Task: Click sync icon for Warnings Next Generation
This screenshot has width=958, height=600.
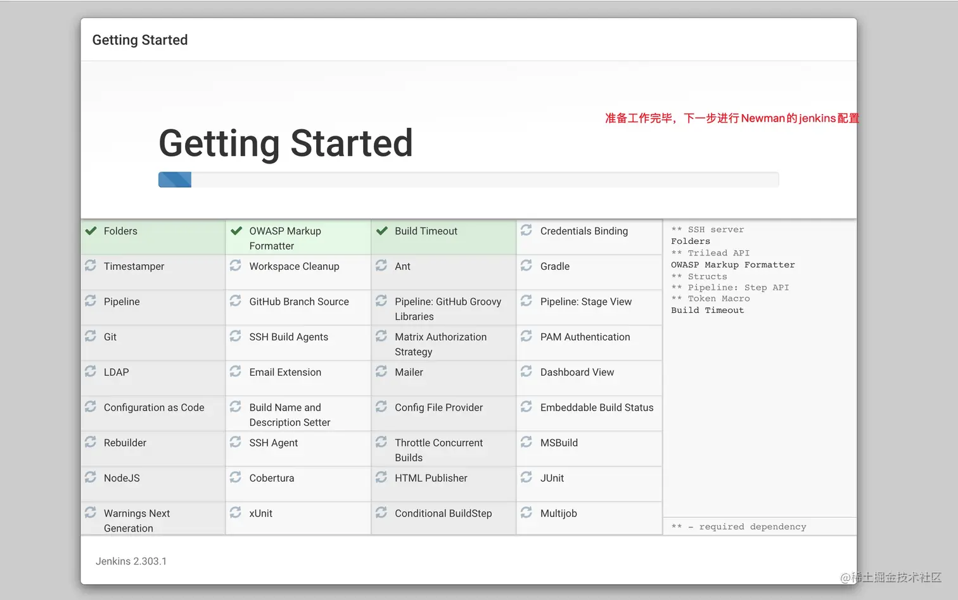Action: pos(91,513)
